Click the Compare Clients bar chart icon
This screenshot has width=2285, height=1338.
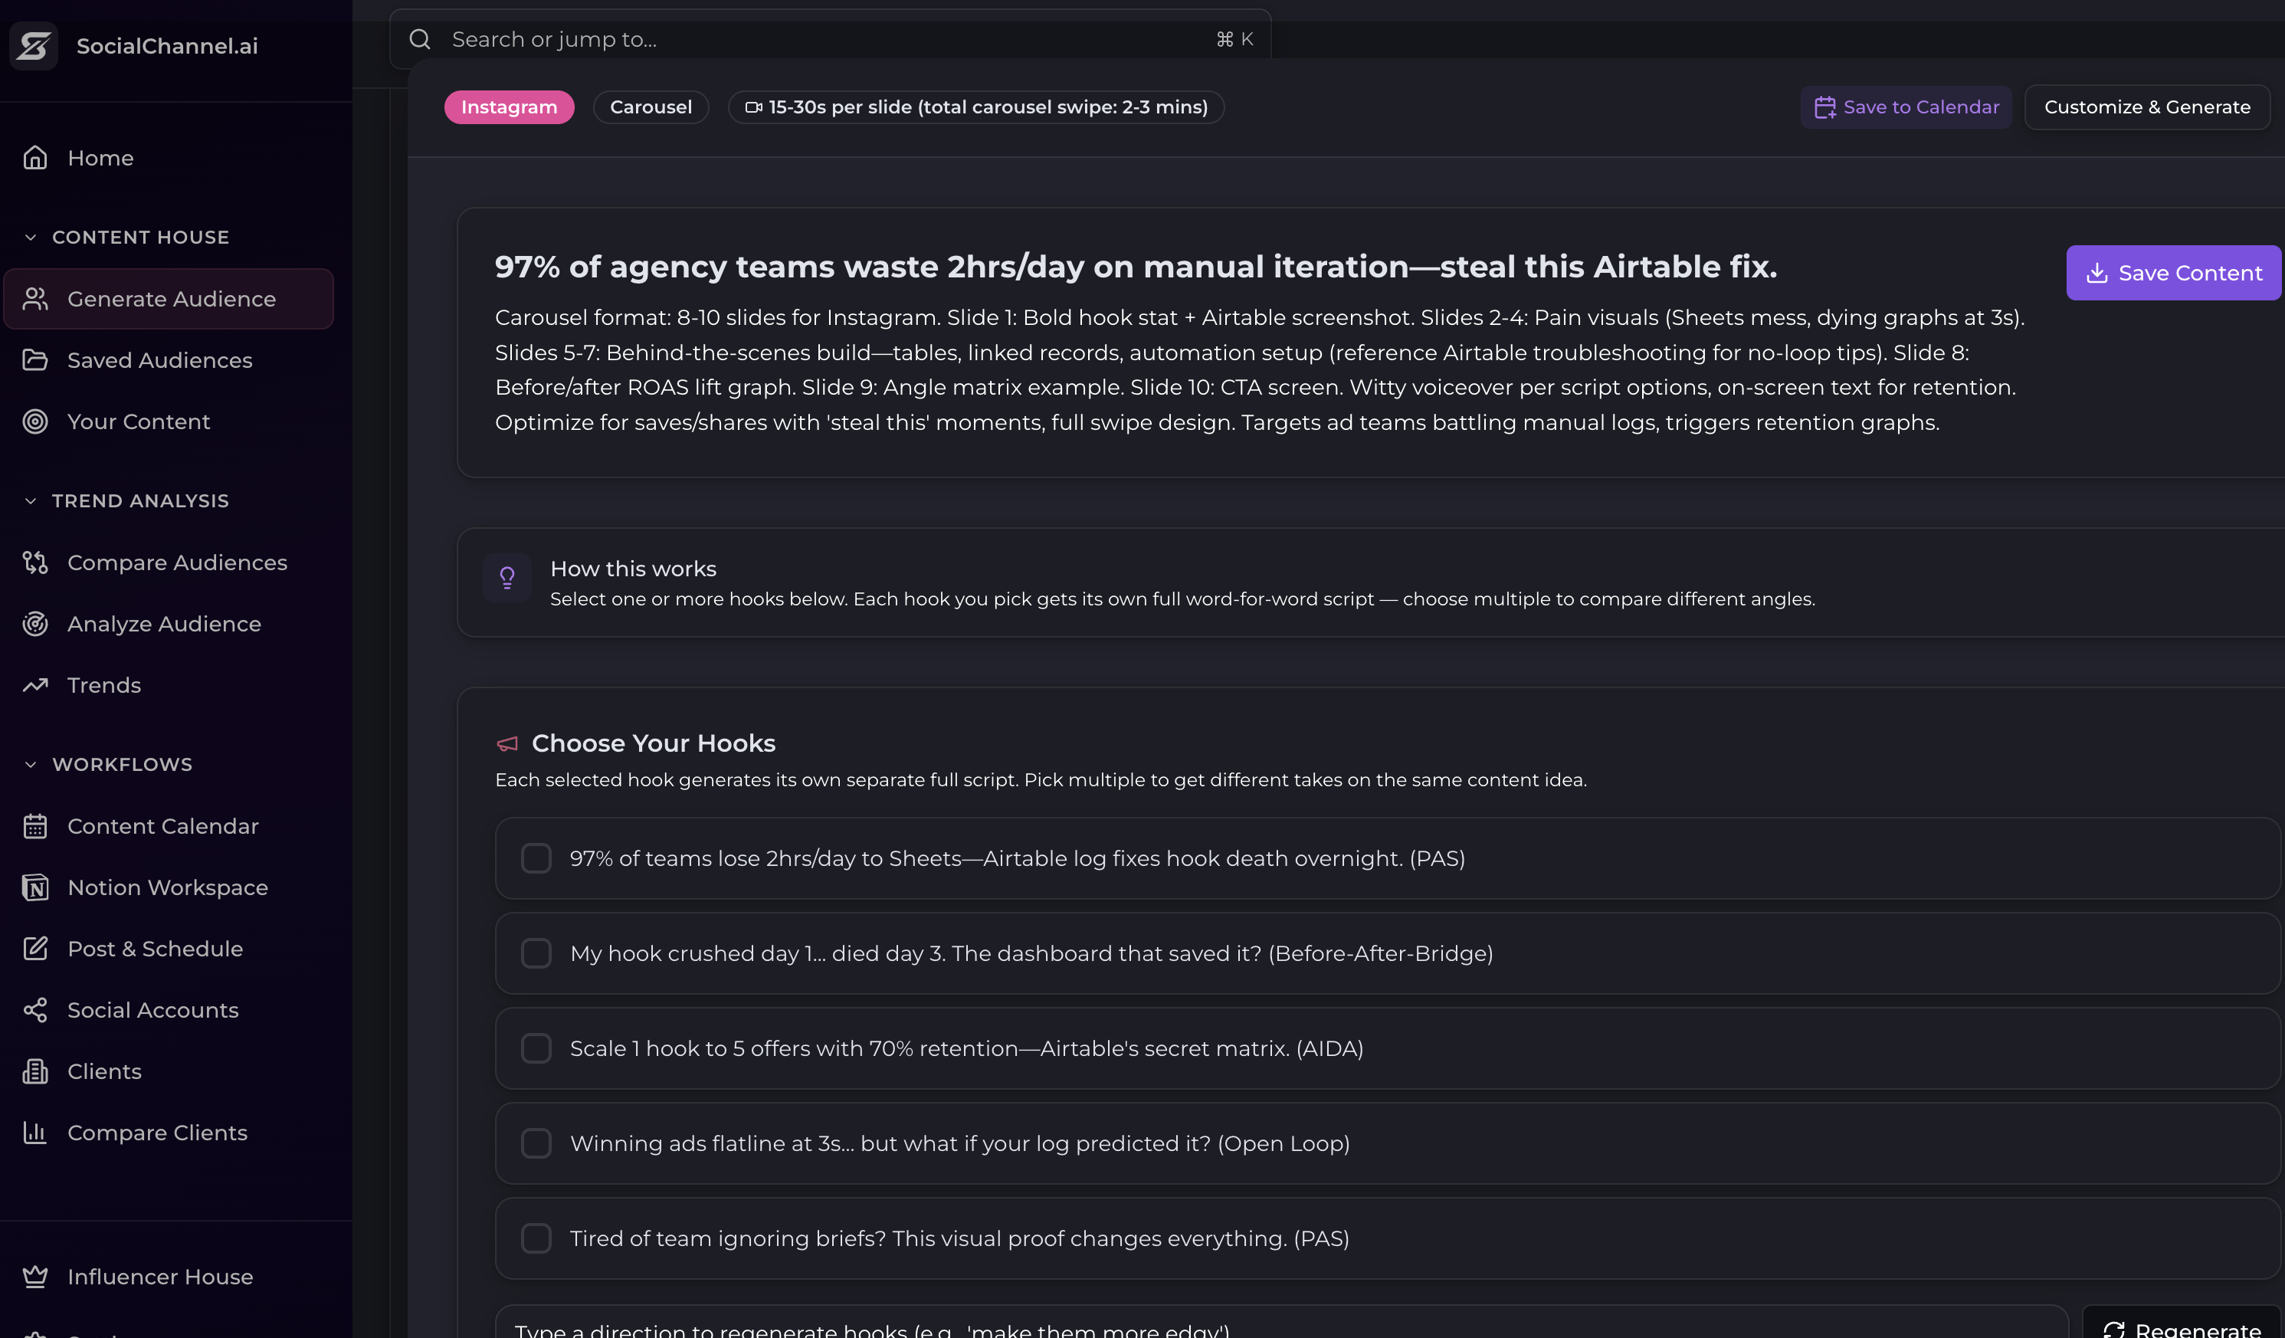pos(35,1133)
